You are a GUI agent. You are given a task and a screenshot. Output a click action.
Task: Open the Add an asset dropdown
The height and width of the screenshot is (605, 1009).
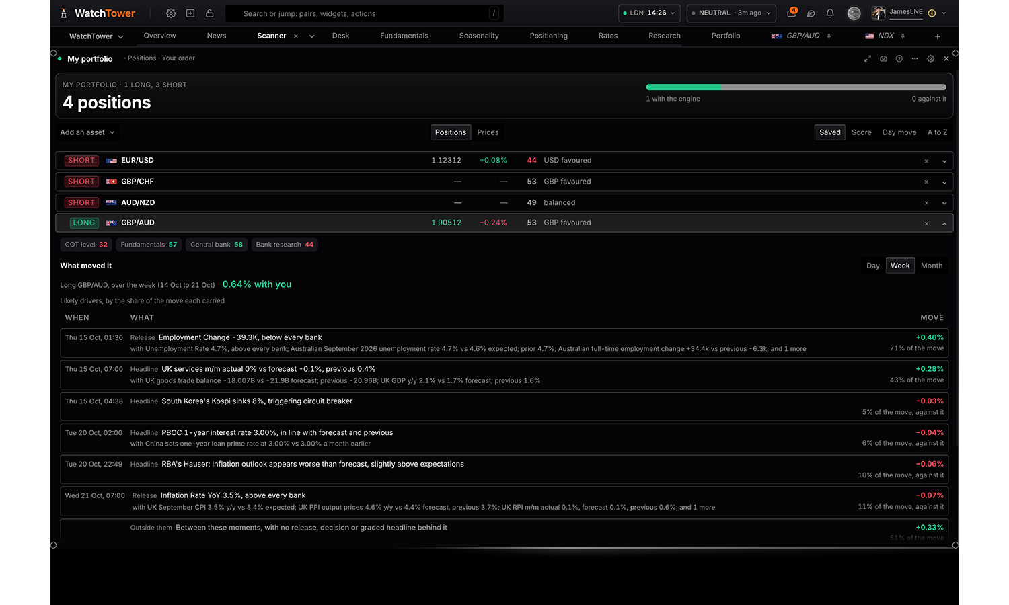[87, 132]
